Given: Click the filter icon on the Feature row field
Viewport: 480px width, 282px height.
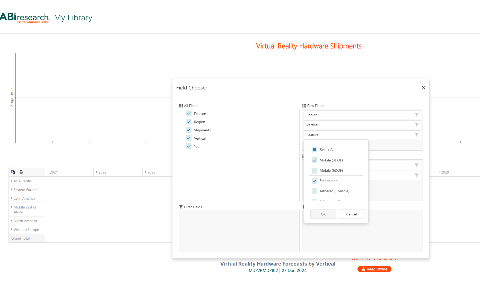Looking at the screenshot, I should [x=416, y=135].
